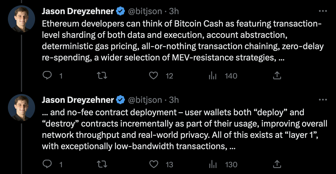Share the second tweet via share icon

pyautogui.click(x=277, y=164)
